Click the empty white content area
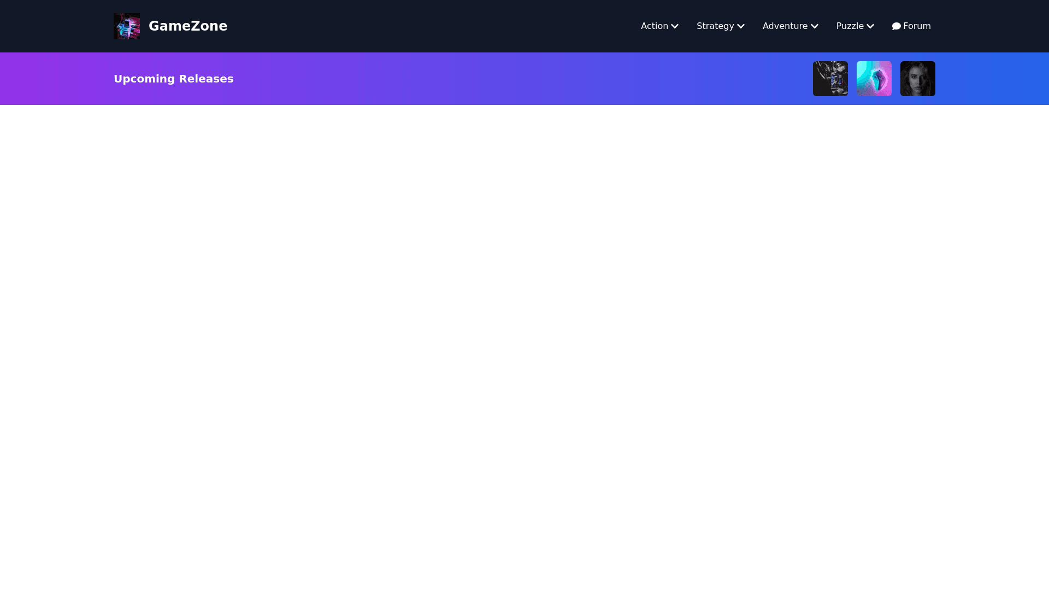This screenshot has width=1049, height=590. tap(524, 339)
